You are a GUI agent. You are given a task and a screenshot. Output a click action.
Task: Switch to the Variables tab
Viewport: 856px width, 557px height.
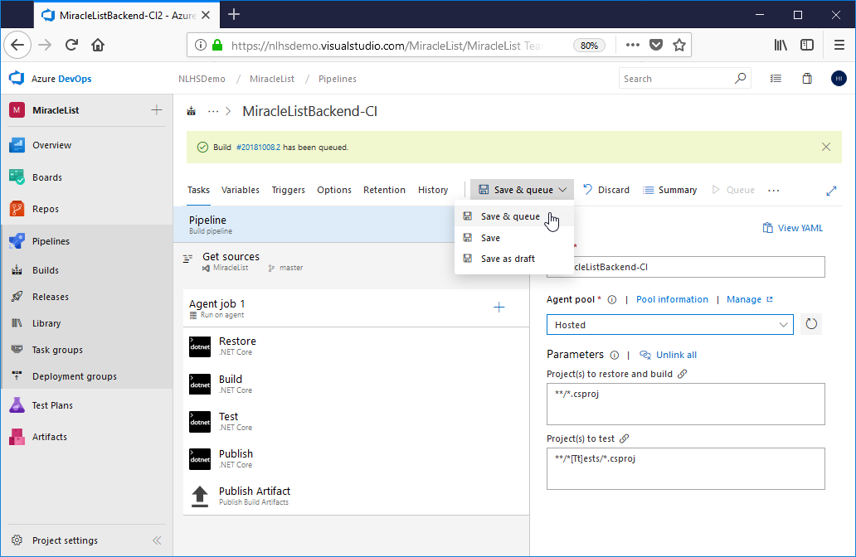point(241,190)
